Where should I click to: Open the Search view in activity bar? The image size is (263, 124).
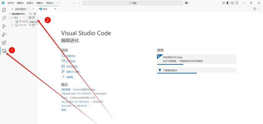(4, 18)
